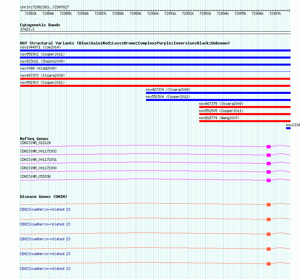This screenshot has height=279, width=300.
Task: Click the thin blue line under nsv7099
Action: [x=155, y=72]
